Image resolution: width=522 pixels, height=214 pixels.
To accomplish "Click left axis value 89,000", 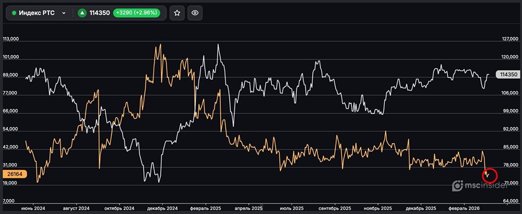I will (10, 75).
